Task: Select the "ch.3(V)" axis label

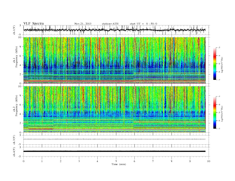Action: [x=14, y=140]
